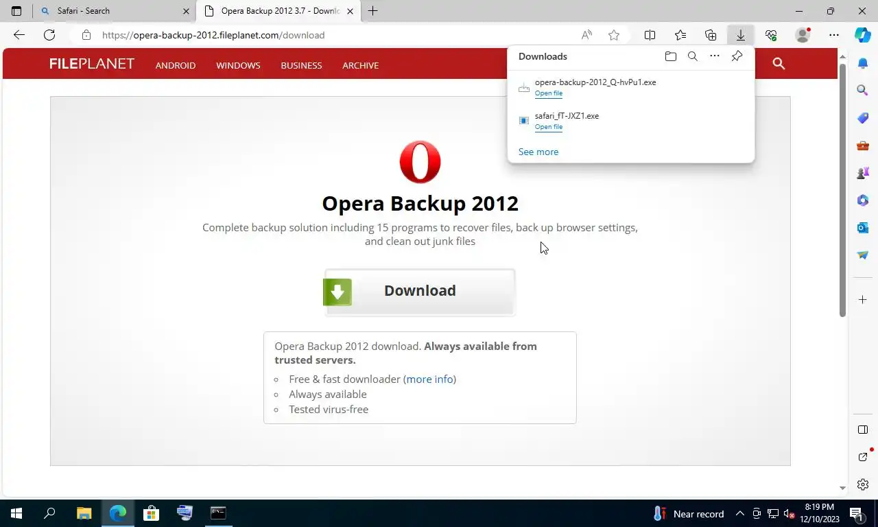Add page to favorites star icon

coord(614,35)
